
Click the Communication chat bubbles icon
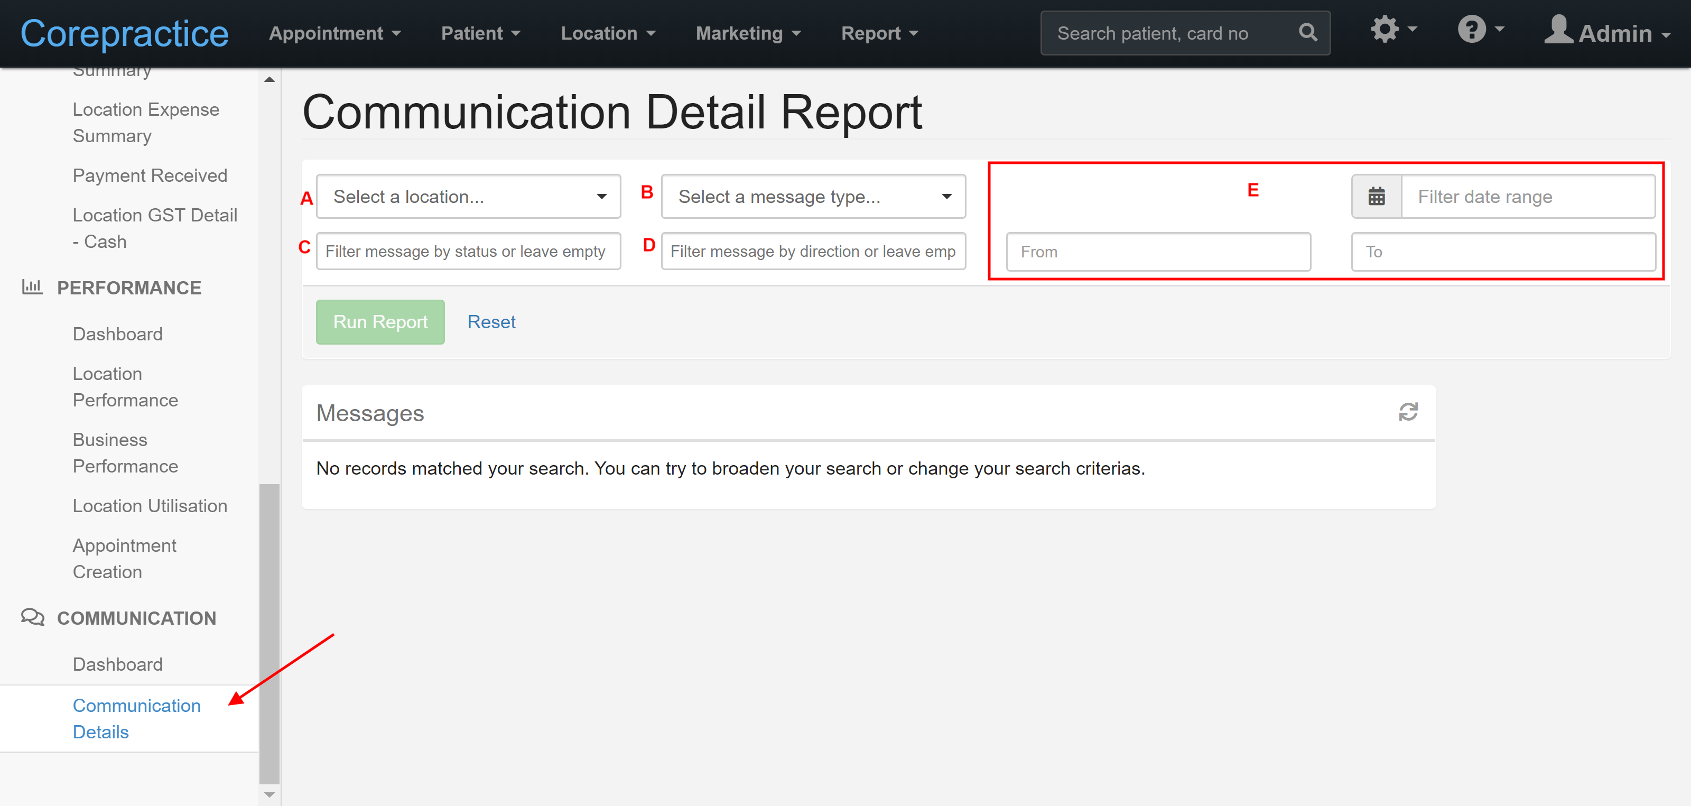32,617
